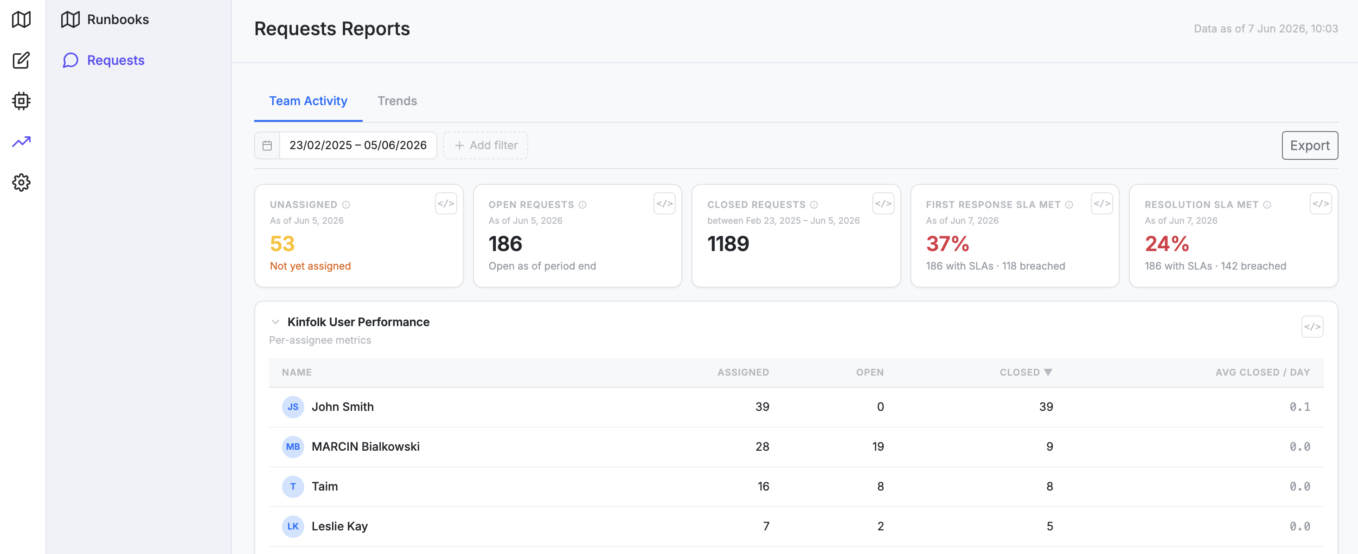This screenshot has height=554, width=1358.
Task: Open embed code for First Response SLA card
Action: tap(1102, 204)
